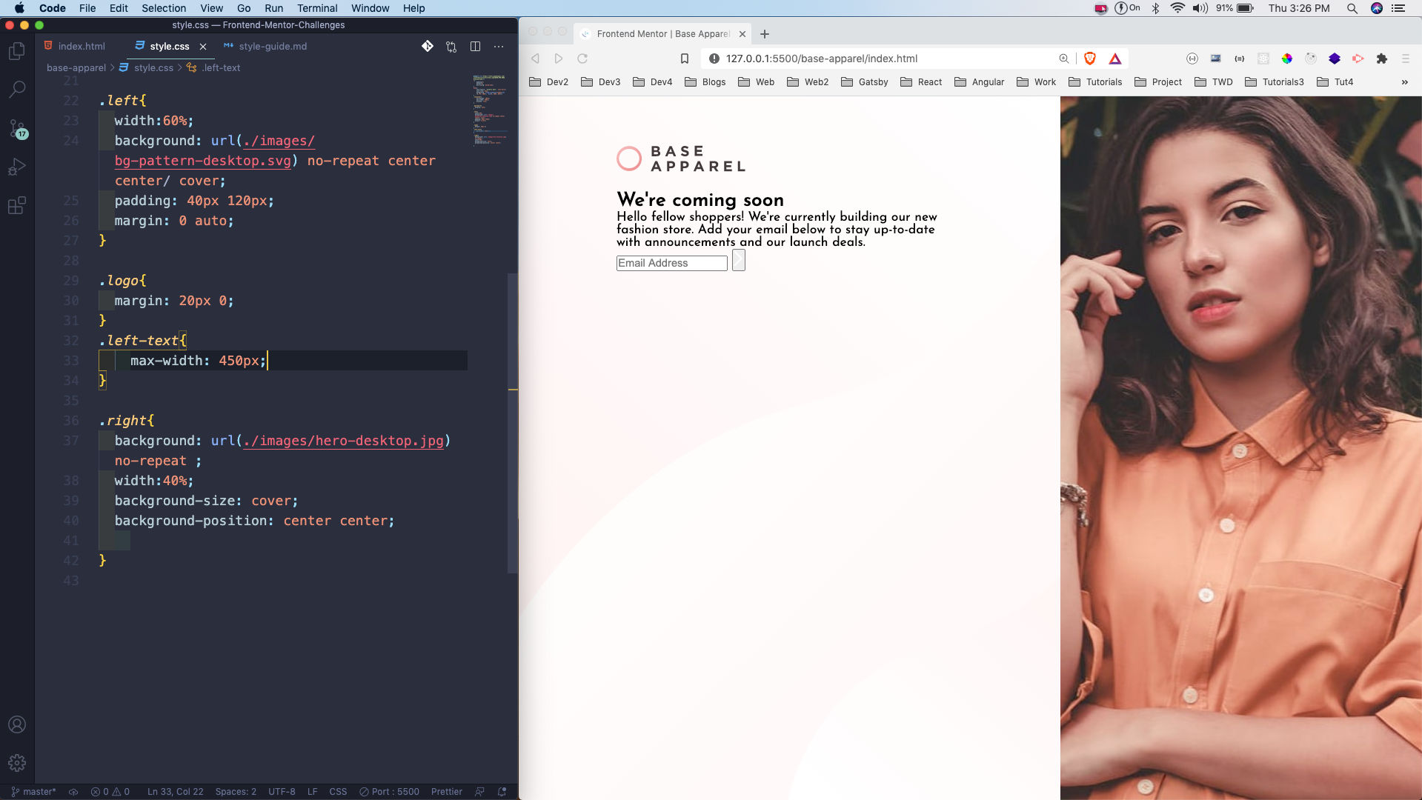Change encoding via UTF-8 status item
This screenshot has height=800, width=1422.
282,791
